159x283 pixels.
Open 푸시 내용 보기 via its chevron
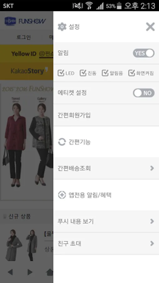pyautogui.click(x=152, y=221)
